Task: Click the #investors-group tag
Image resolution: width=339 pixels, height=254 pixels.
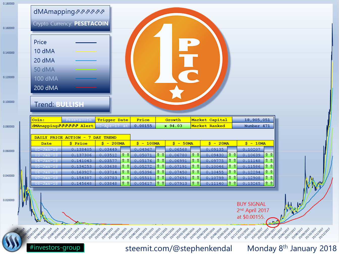Action: coord(55,248)
